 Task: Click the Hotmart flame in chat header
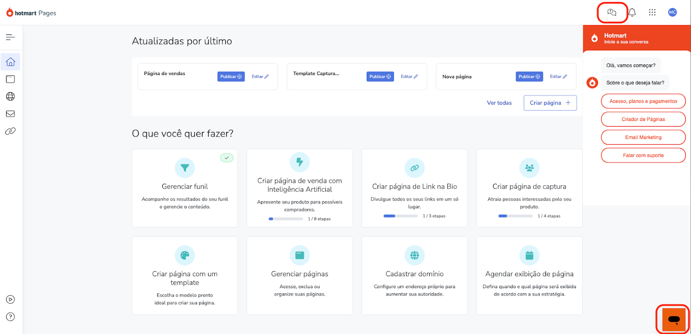pyautogui.click(x=595, y=38)
